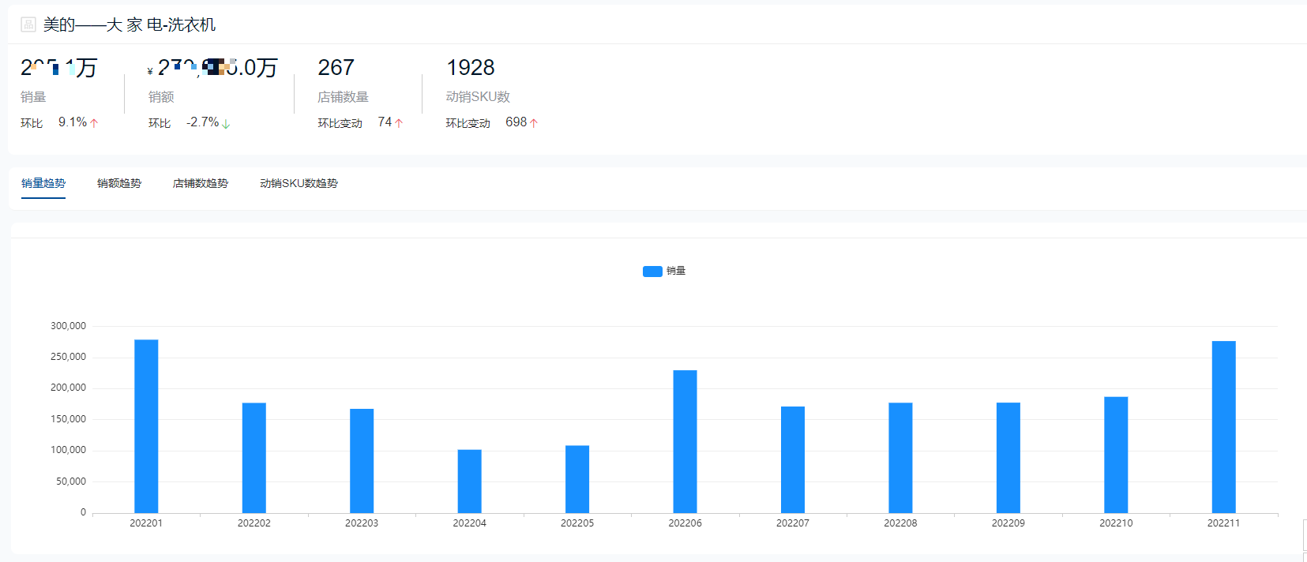Screen dimensions: 1307x562
Task: Click the 698 change value
Action: 516,122
